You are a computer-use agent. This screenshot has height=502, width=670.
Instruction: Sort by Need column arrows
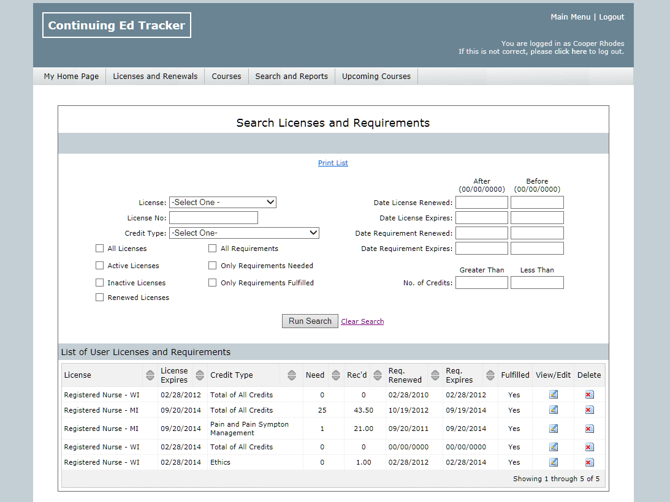[335, 375]
